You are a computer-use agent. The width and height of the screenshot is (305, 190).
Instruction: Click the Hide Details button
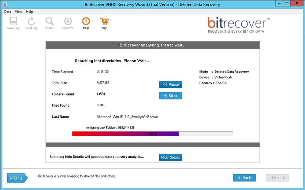click(170, 157)
